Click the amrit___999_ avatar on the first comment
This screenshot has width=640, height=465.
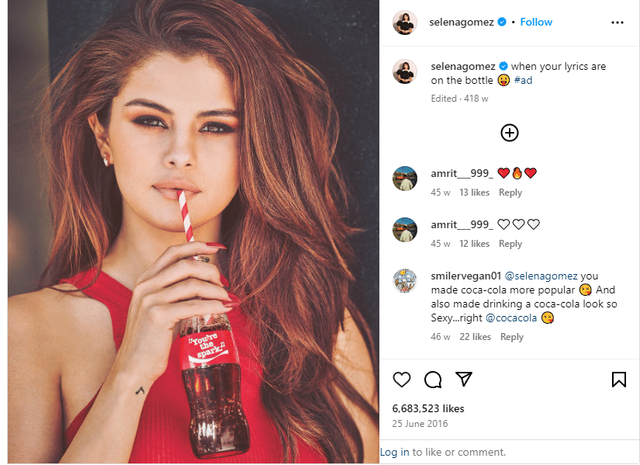click(x=405, y=178)
